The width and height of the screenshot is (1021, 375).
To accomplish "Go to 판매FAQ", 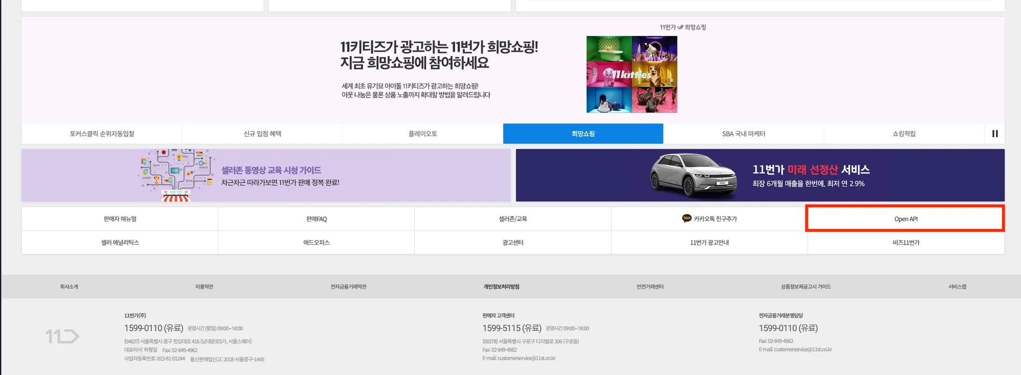I will click(317, 219).
